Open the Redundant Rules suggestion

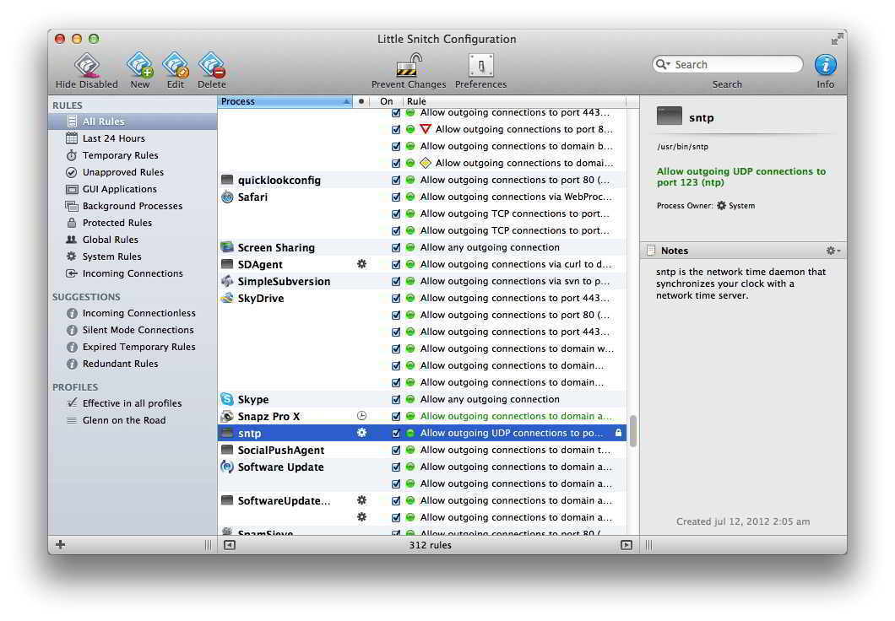coord(120,364)
